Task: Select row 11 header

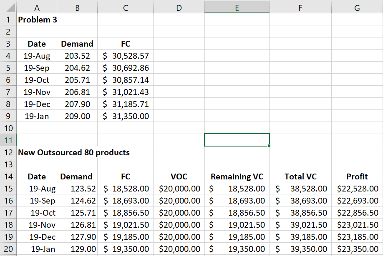Action: pos(8,140)
